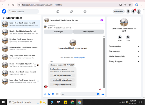The image size is (145, 105).
Task: Click the zoom magnifier icon in address bar
Action: click(125, 5)
